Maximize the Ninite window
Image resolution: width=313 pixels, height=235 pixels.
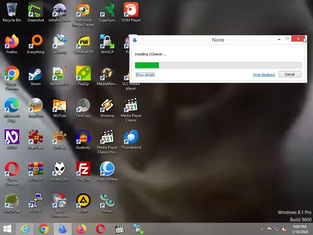(287, 39)
